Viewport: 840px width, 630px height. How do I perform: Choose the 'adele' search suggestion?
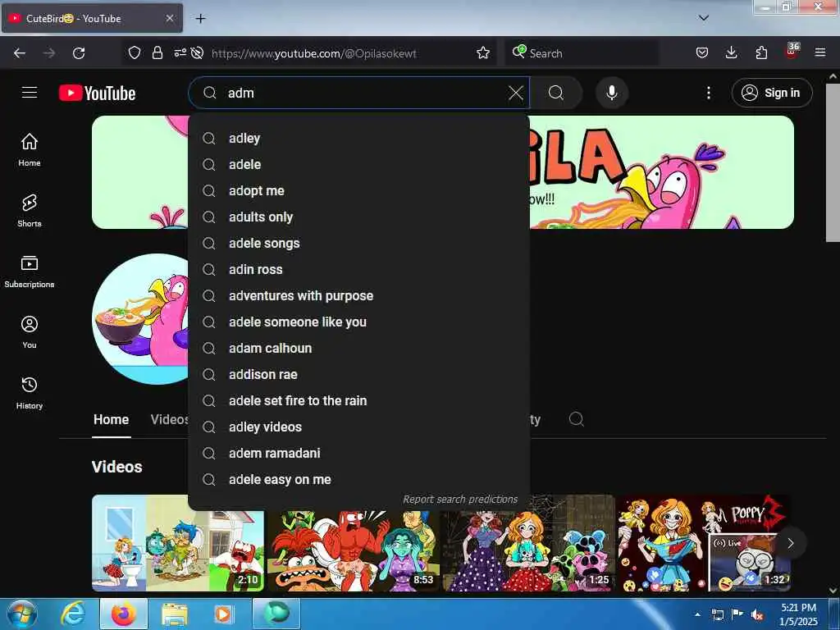click(359, 164)
